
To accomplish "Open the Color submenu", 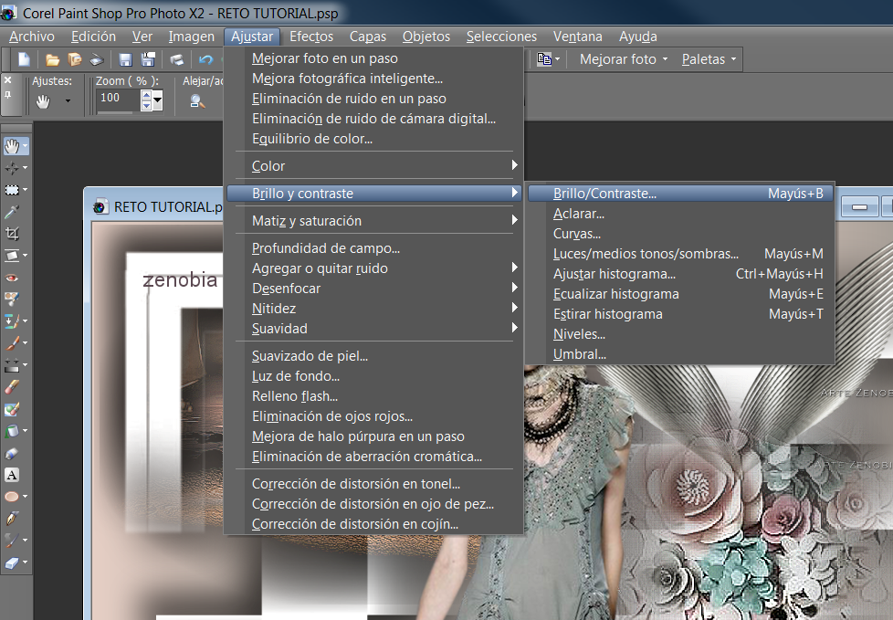I will (374, 165).
